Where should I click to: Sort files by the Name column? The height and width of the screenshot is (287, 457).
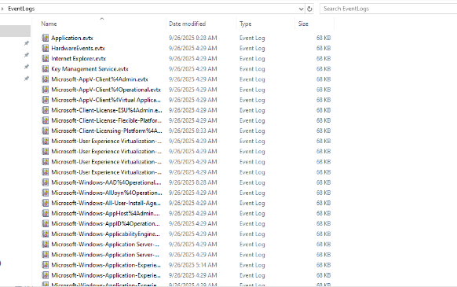(49, 24)
